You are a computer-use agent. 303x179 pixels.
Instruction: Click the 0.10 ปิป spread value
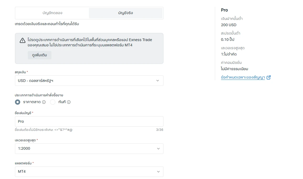click(x=228, y=40)
